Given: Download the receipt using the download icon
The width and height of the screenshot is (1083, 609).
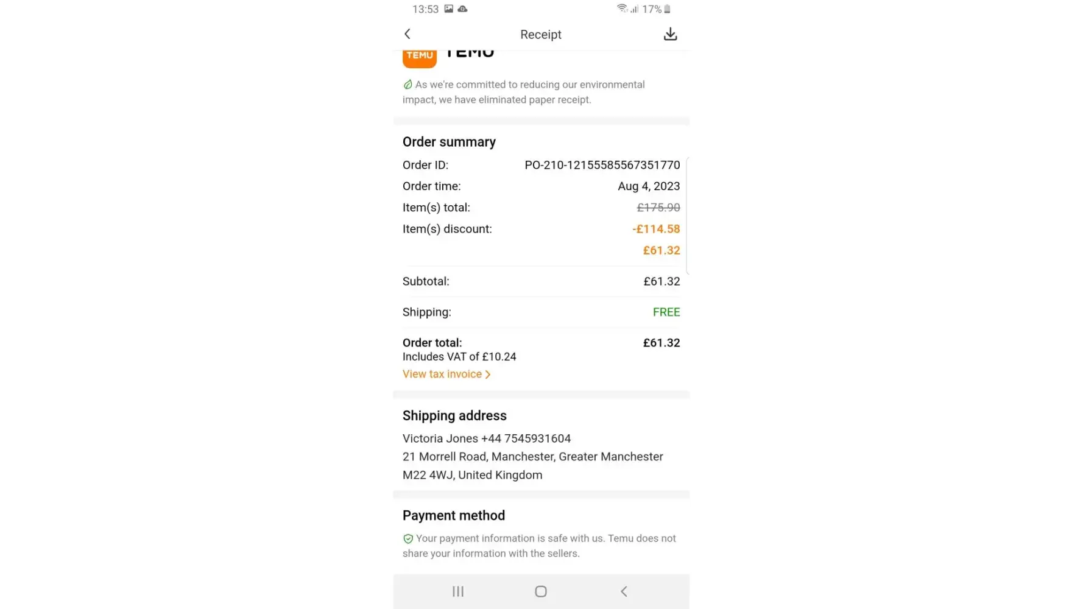Looking at the screenshot, I should coord(670,34).
